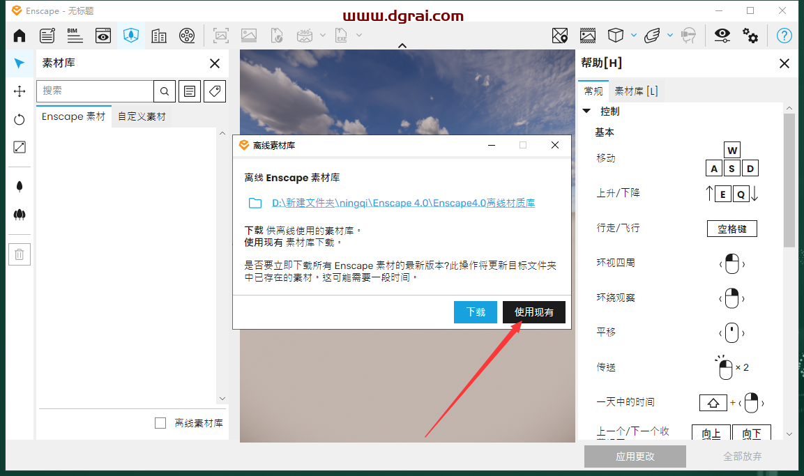The image size is (804, 476).
Task: Open general settings gears icon
Action: (750, 36)
